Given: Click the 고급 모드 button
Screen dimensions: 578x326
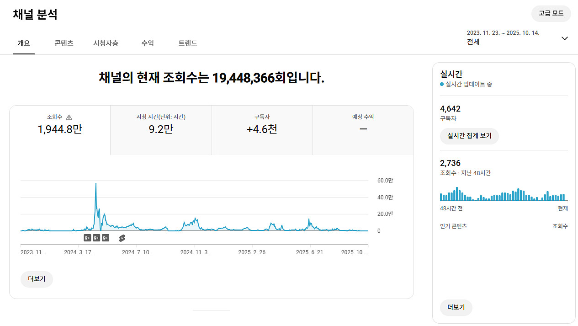Looking at the screenshot, I should 551,14.
